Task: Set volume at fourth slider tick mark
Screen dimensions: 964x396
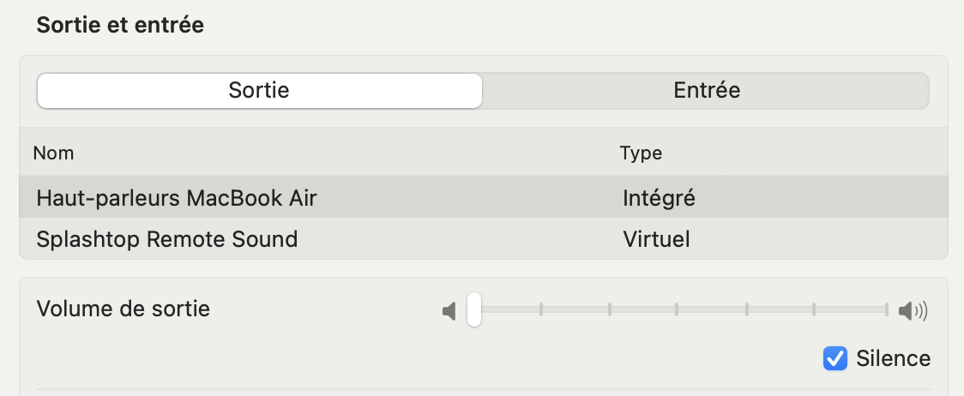Action: (x=746, y=309)
